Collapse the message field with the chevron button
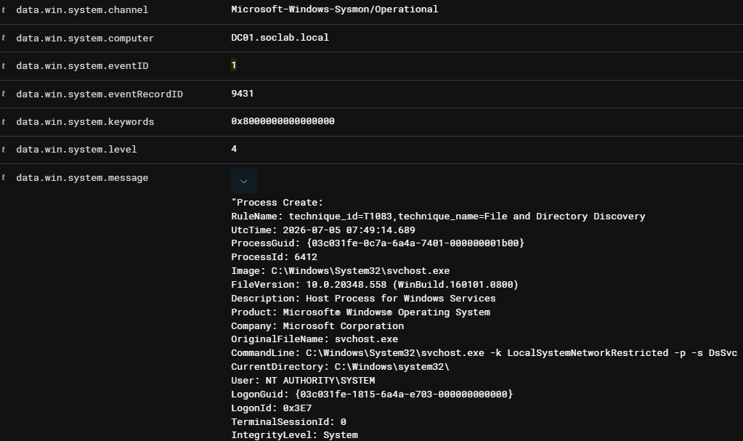Screen dimensions: 743x441 244,181
